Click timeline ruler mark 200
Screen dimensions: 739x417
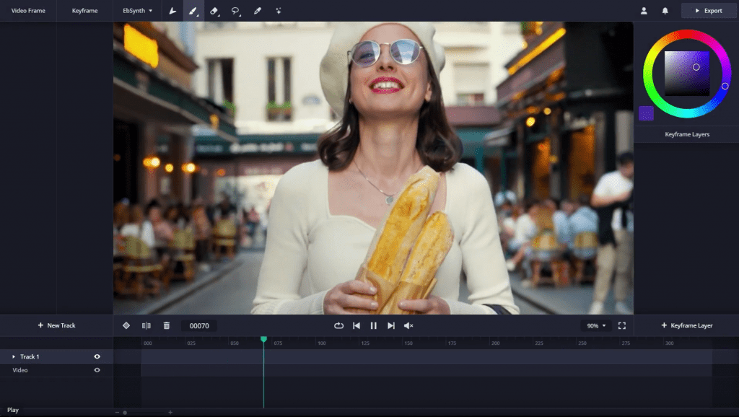(x=495, y=343)
